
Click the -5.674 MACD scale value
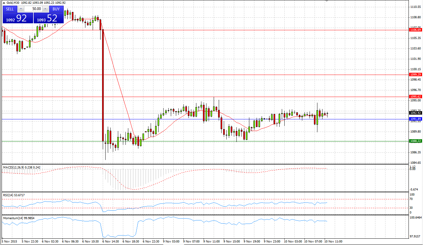414,190
